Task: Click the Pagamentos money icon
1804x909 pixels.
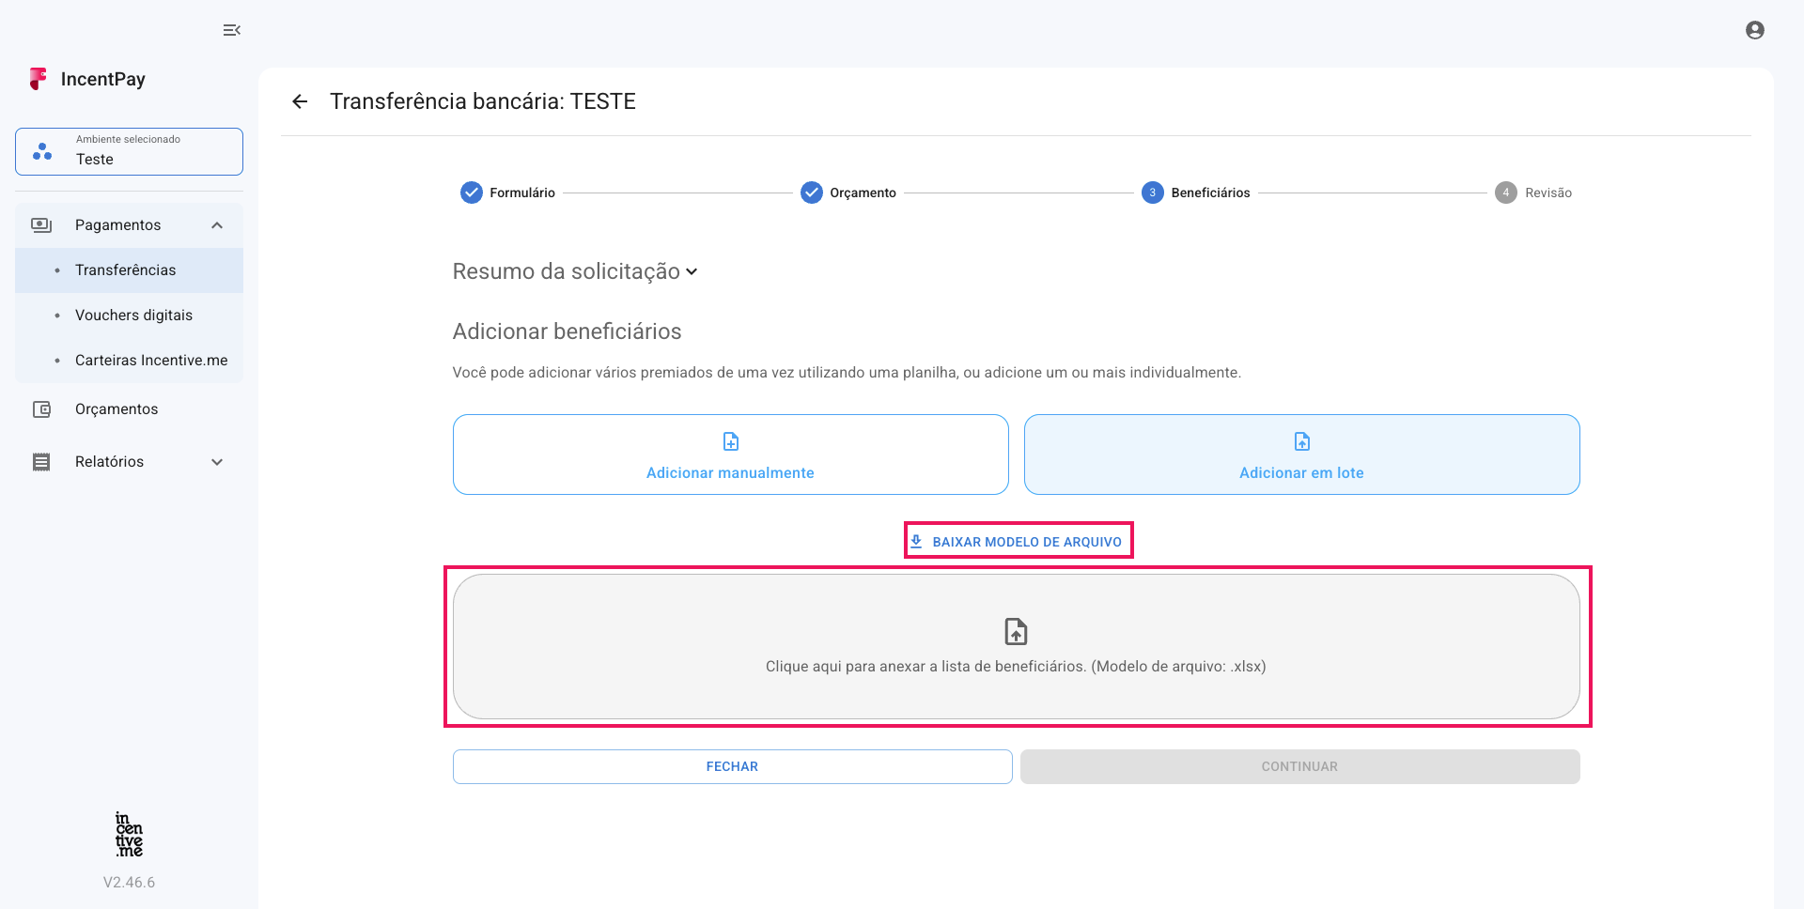Action: [x=41, y=225]
